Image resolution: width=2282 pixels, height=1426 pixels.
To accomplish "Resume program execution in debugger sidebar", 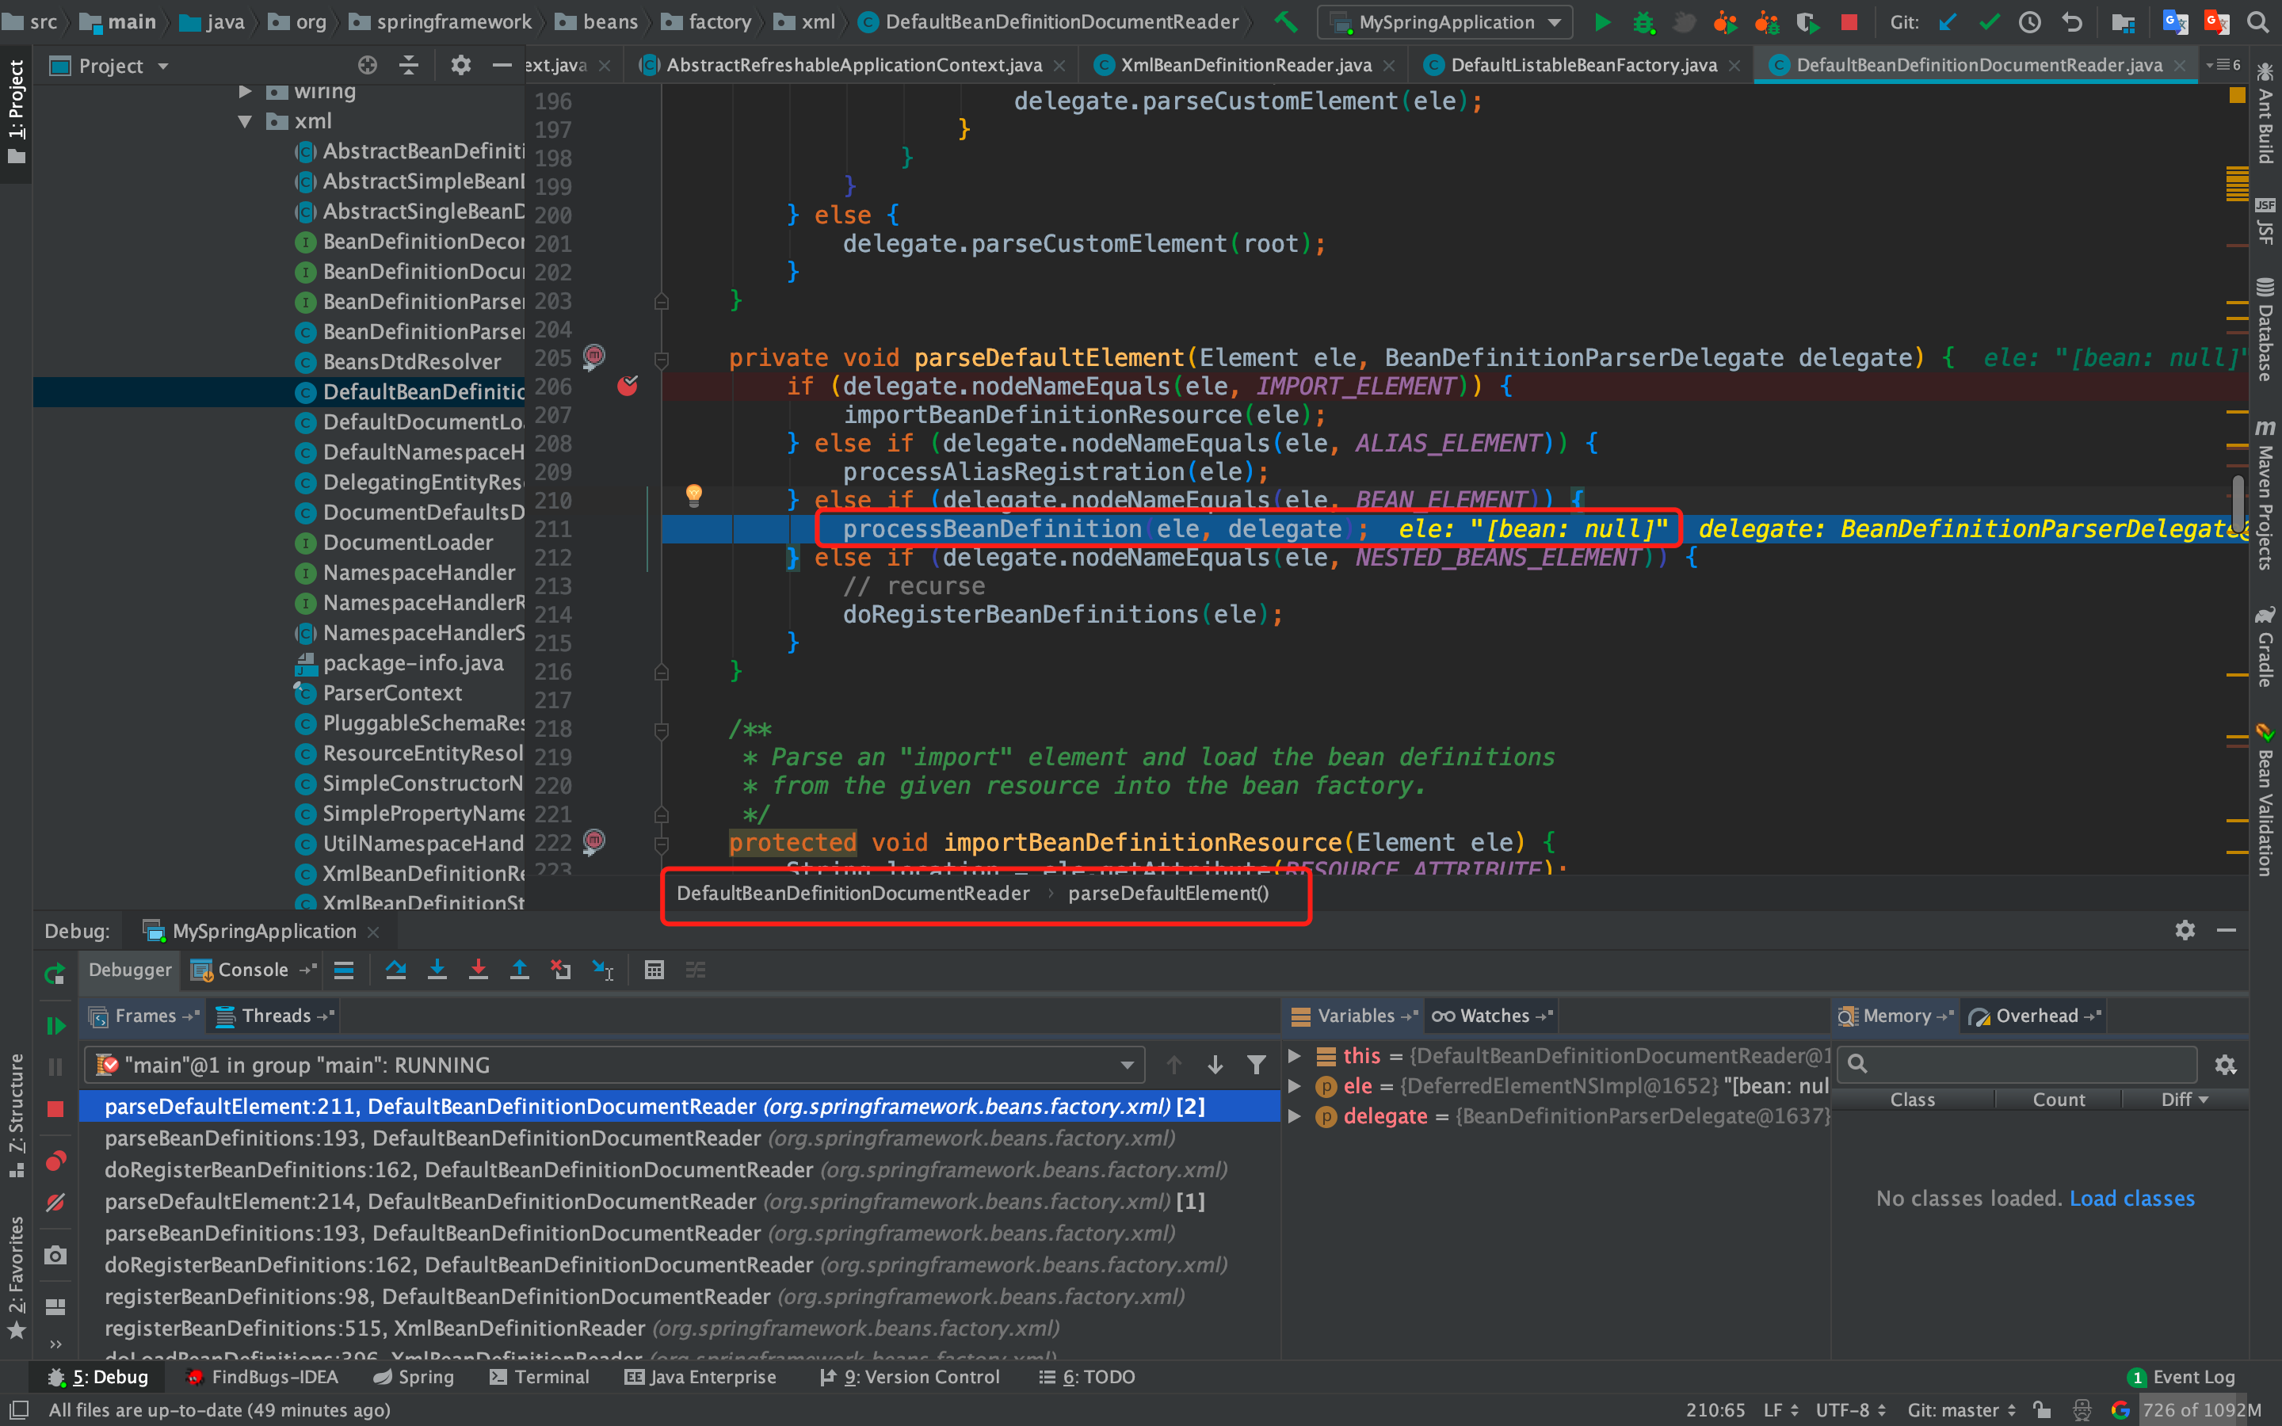I will (x=55, y=1026).
